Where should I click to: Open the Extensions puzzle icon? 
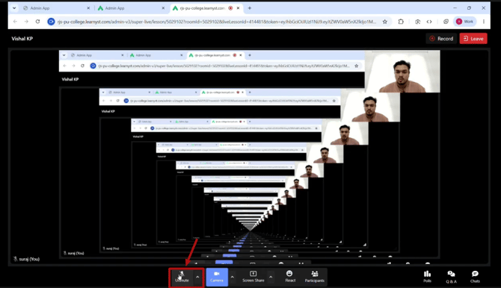pos(401,22)
